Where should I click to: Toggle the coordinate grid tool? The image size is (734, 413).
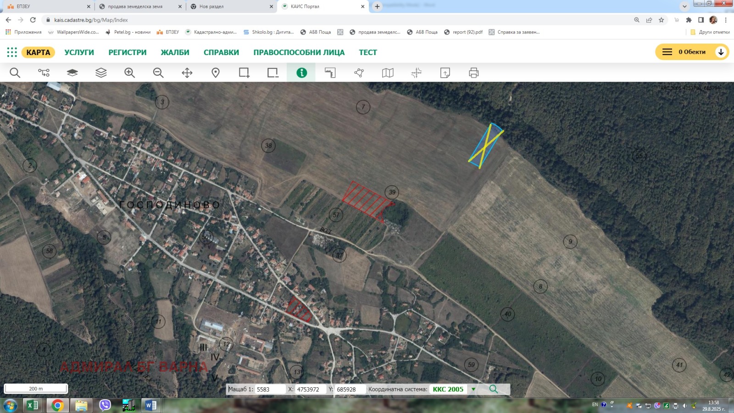pos(417,72)
